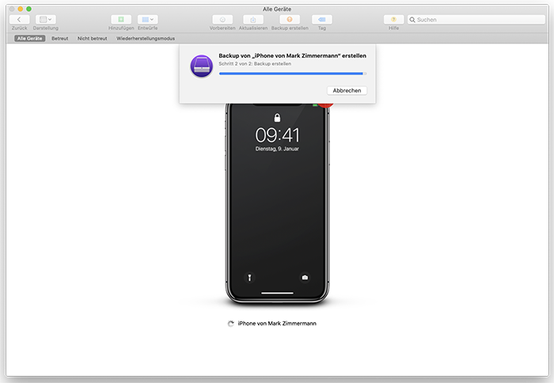Switch to the Nicht betreut tab
Viewport: 554px width, 383px height.
(92, 38)
